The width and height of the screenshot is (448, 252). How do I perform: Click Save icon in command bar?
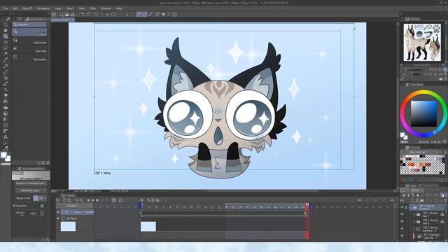(73, 14)
